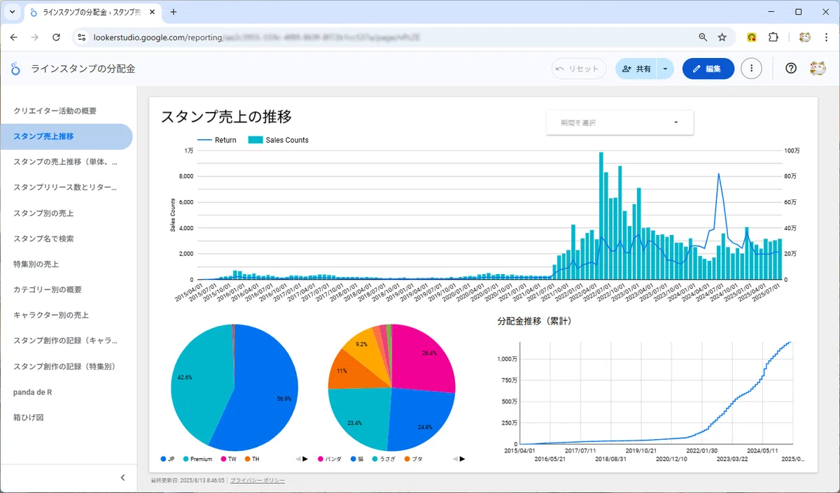
Task: Click the 共有 share button
Action: tap(636, 69)
